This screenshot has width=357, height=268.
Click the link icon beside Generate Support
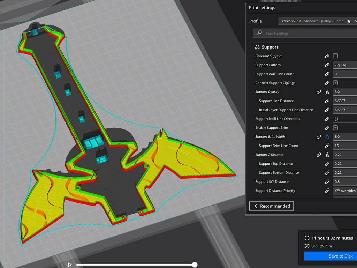tap(327, 56)
